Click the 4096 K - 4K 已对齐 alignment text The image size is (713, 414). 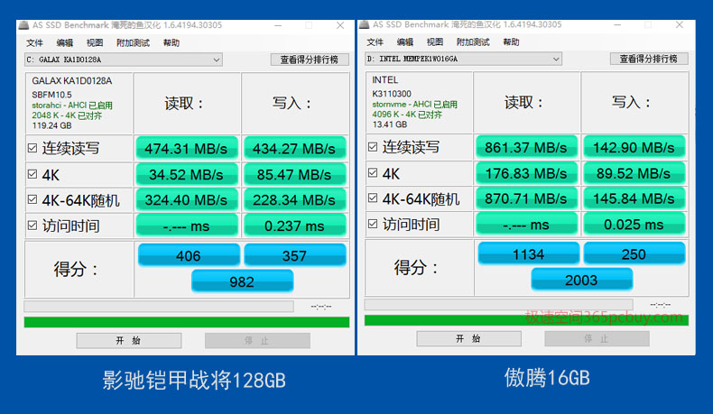(407, 115)
